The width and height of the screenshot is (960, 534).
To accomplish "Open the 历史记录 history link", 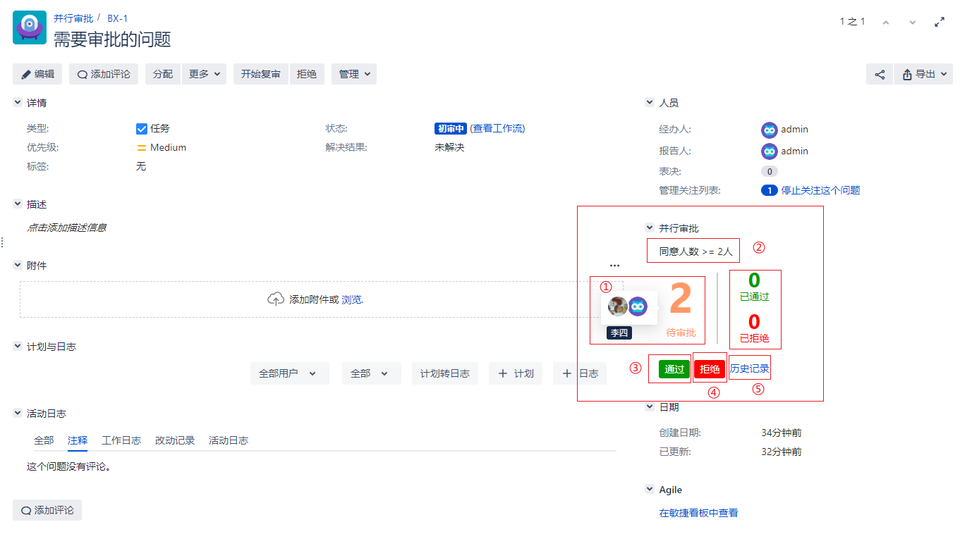I will coord(749,368).
